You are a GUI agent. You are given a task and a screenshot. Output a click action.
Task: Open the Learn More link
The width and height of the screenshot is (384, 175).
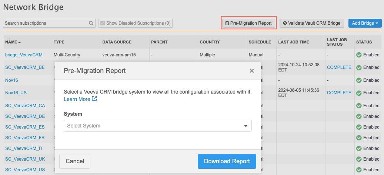(77, 99)
